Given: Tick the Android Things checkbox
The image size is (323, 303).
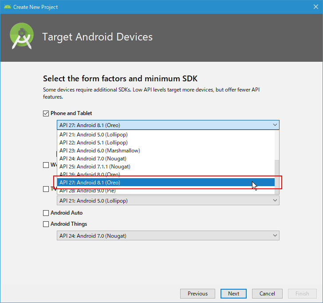Looking at the screenshot, I should 46,224.
